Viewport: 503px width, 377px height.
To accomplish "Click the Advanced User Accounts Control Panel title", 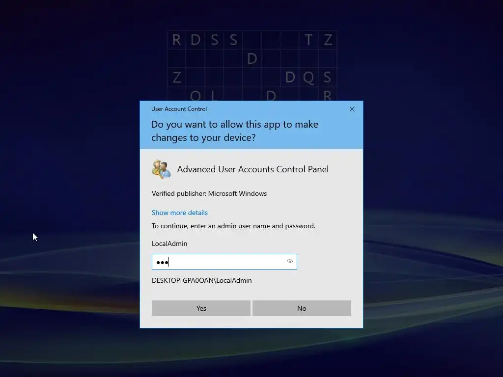I will coord(253,169).
